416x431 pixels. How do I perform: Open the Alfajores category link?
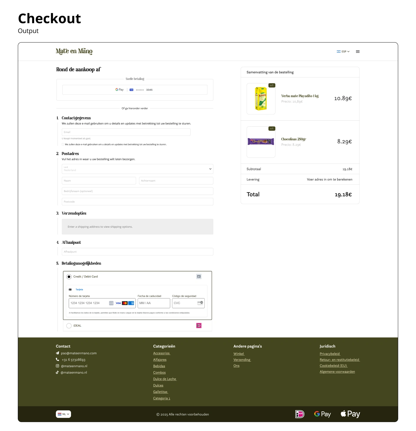point(160,360)
